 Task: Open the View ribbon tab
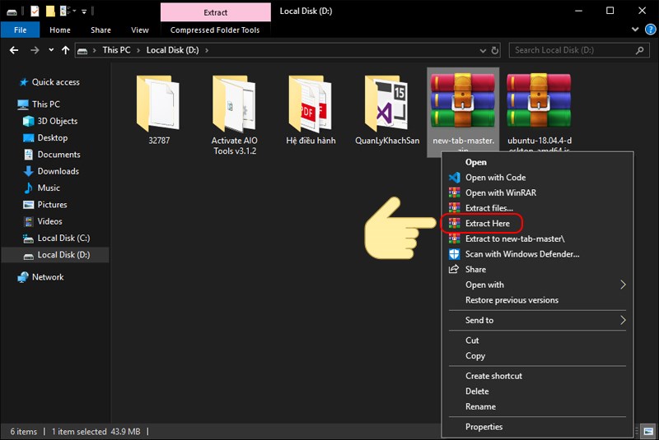140,30
